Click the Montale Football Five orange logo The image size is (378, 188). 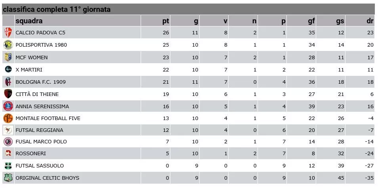point(8,118)
